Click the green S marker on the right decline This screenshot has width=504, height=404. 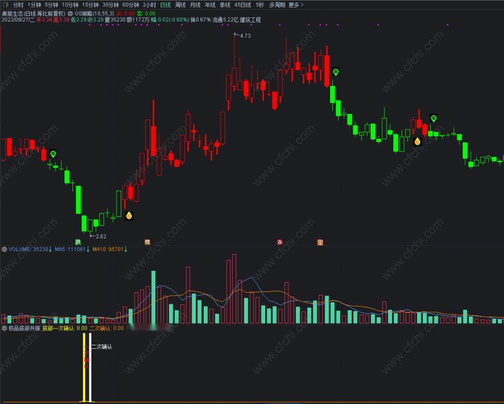click(x=434, y=118)
